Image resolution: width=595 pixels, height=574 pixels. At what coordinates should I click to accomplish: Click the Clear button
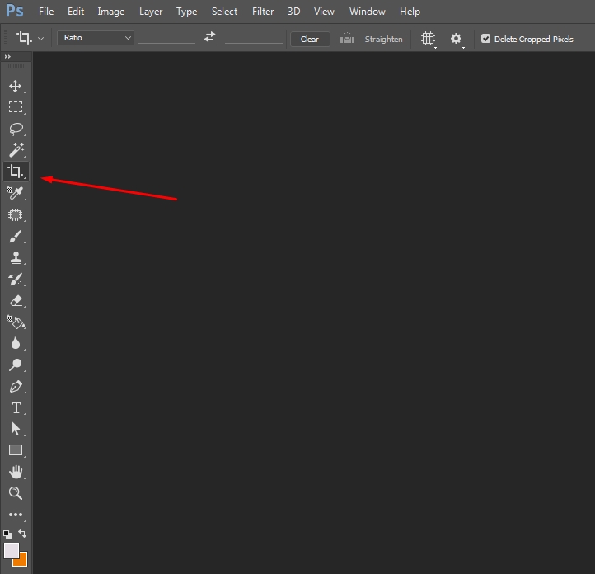310,39
